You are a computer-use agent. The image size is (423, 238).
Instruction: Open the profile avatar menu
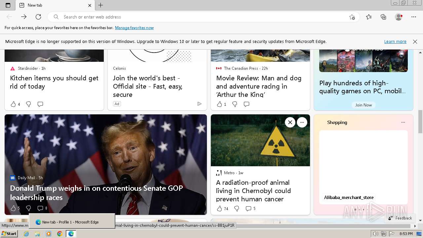[x=399, y=17]
